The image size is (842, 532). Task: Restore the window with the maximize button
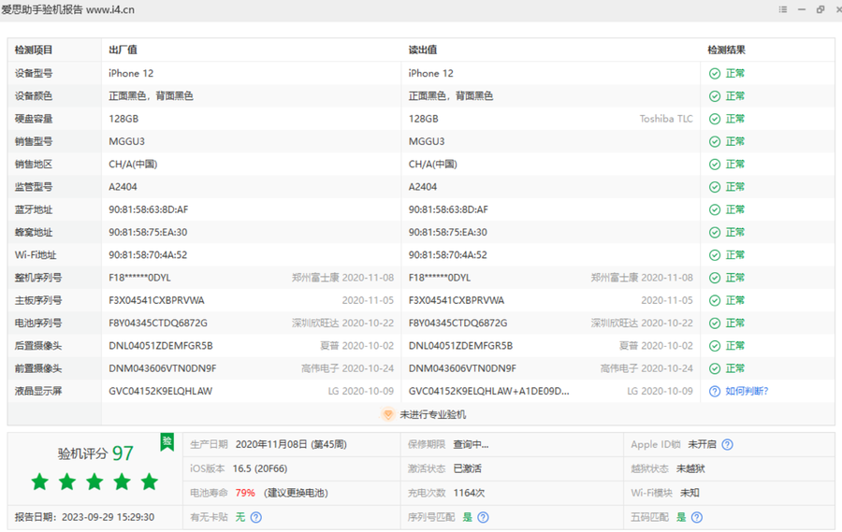tap(820, 9)
